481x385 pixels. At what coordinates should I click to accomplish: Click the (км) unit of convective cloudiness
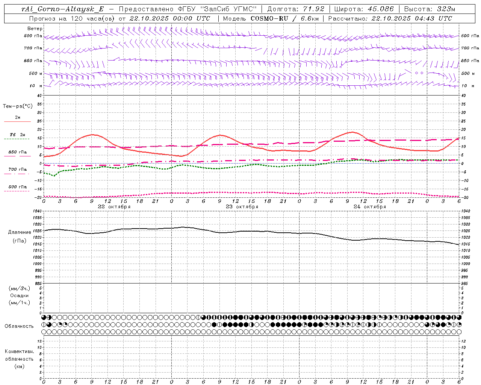pos(20,366)
